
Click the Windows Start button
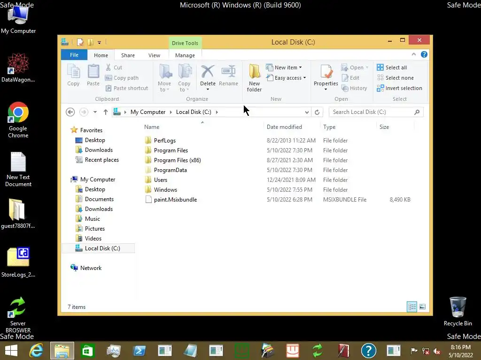[11, 351]
